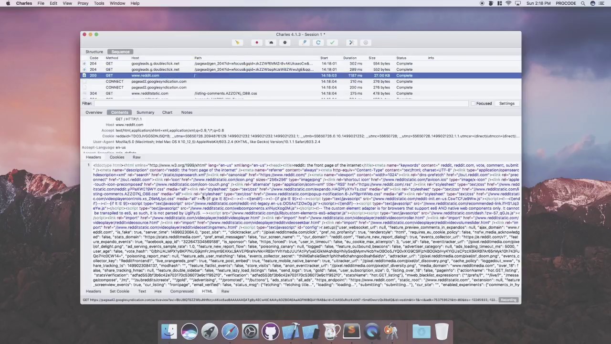Click into the Filter text field
Screen dimensions: 611x344
click(281, 104)
